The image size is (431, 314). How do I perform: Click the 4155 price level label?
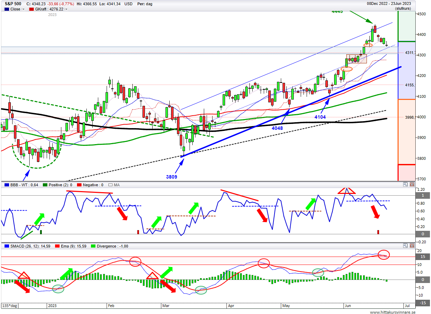(x=409, y=85)
